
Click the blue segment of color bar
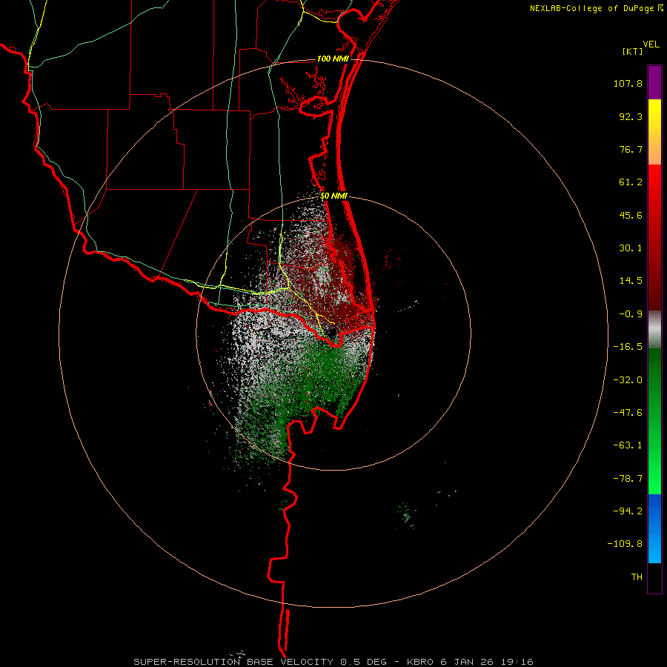[654, 528]
